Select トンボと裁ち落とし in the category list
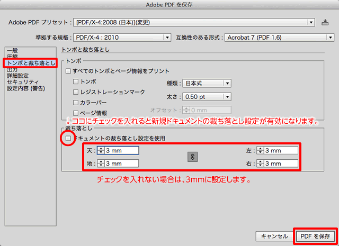Screen dimensions: 339x246 [31, 63]
